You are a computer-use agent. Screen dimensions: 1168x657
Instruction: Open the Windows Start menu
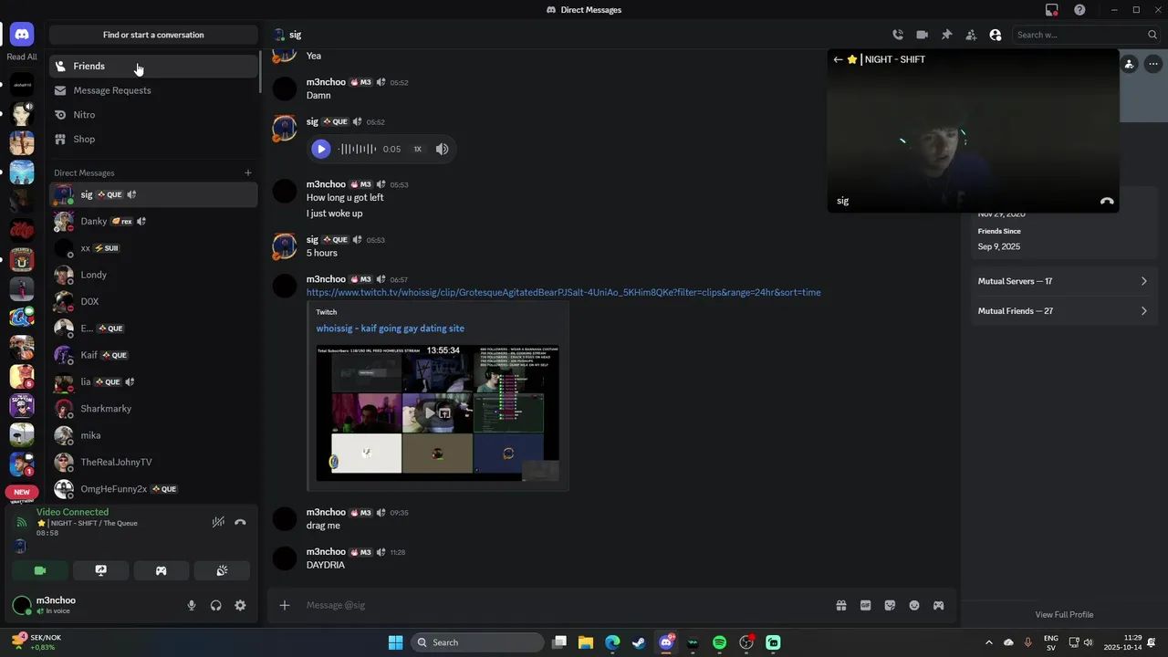point(395,642)
